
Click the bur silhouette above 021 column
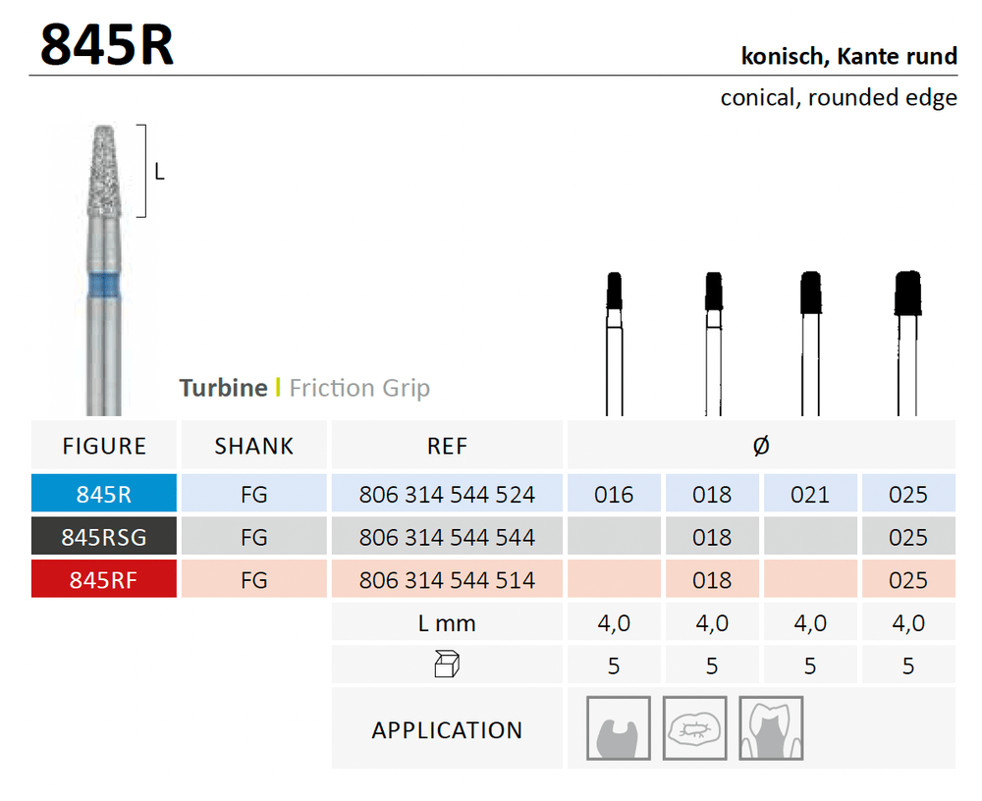point(810,344)
